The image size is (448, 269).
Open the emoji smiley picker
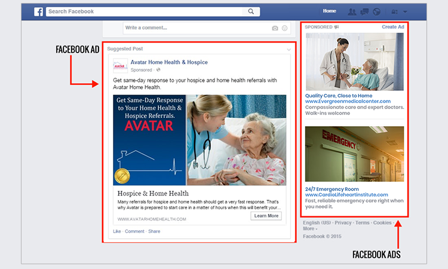[x=284, y=28]
